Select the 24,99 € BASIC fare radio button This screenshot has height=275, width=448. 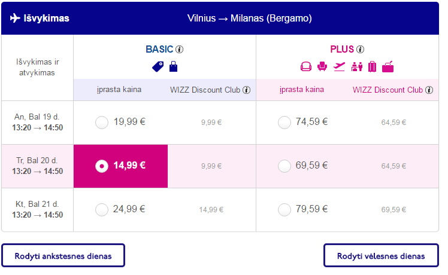click(x=102, y=209)
